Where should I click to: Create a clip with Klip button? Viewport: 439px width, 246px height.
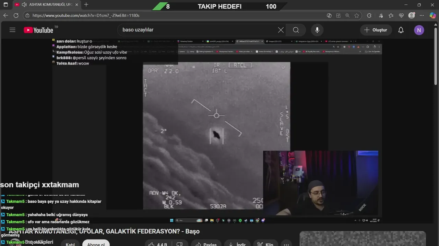point(265,244)
